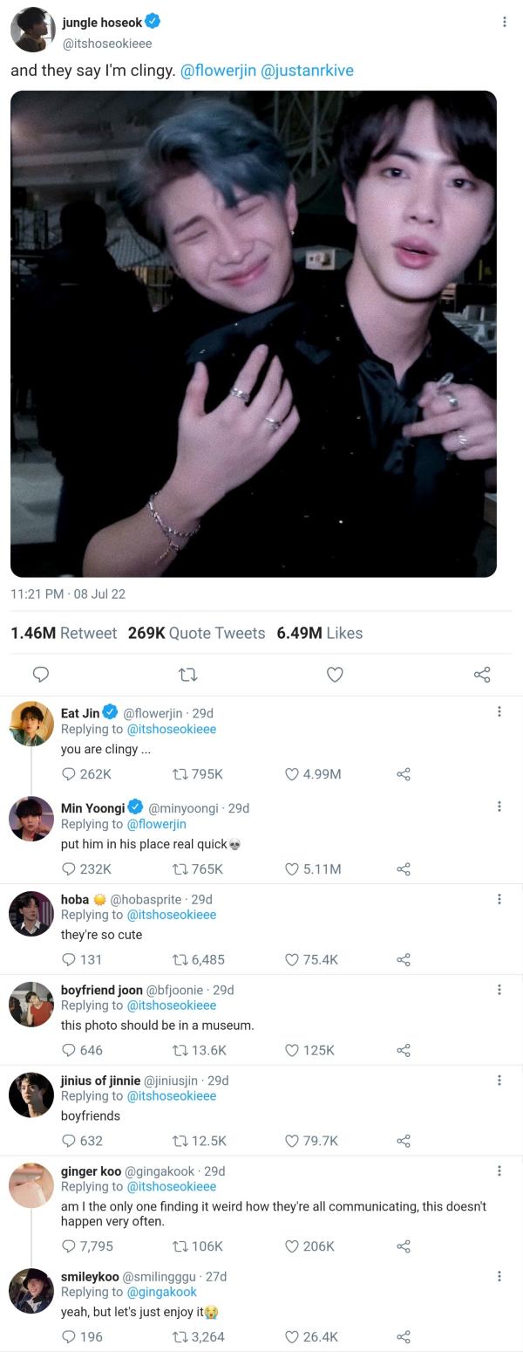Like ginger koo's reply
This screenshot has height=1352, width=523.
[293, 1246]
